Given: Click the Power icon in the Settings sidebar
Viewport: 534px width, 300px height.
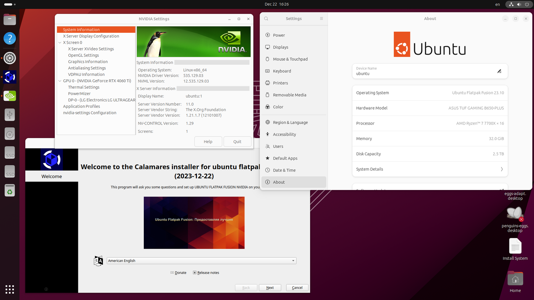Looking at the screenshot, I should [268, 35].
